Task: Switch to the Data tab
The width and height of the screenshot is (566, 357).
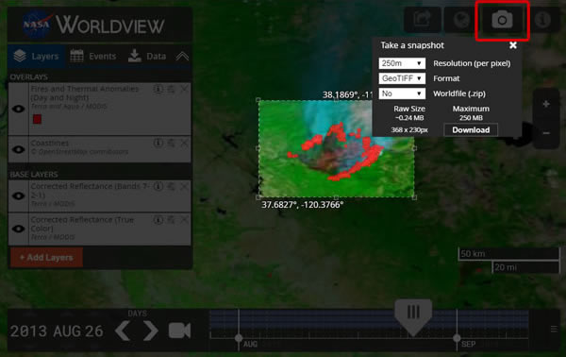Action: tap(147, 56)
